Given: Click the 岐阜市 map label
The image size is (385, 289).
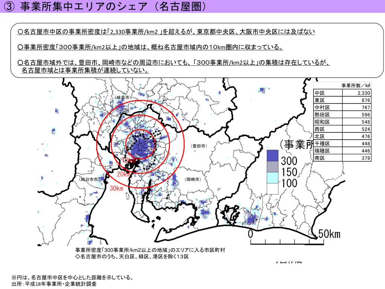Looking at the screenshot, I should pos(123,97).
